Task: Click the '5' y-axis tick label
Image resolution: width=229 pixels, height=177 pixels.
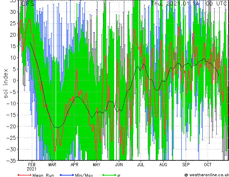Action: (14, 69)
